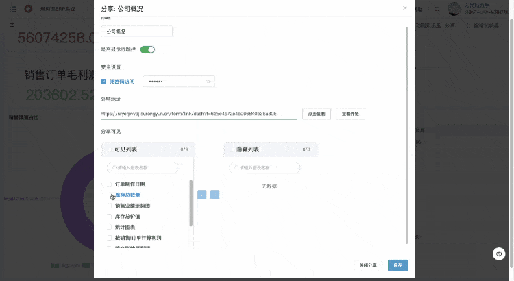Check the 统计图表 checkbox
Screen dimensions: 514x281
(x=110, y=227)
